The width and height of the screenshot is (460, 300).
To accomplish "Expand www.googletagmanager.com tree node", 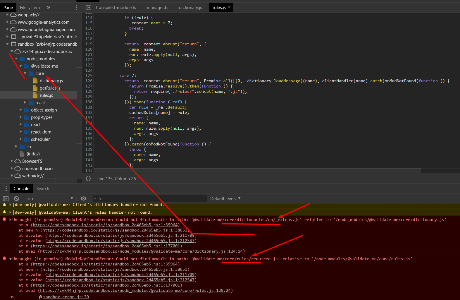I will [7, 29].
